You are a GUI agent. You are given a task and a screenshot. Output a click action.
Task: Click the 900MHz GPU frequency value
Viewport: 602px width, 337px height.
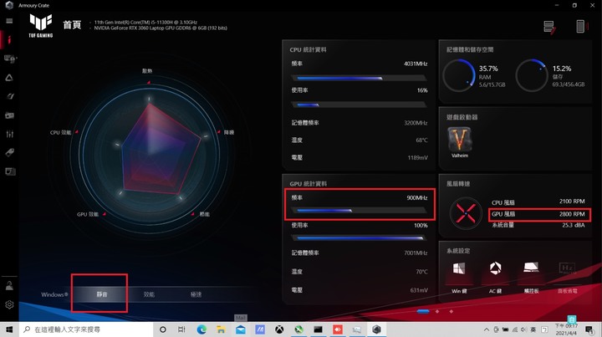click(417, 197)
